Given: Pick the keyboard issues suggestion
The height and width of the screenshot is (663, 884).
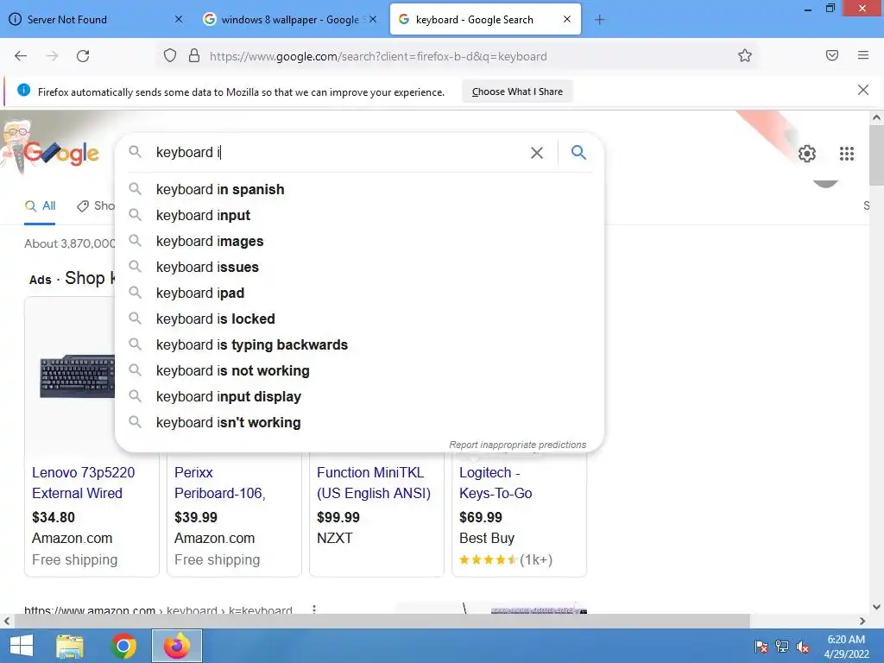Looking at the screenshot, I should click(359, 268).
